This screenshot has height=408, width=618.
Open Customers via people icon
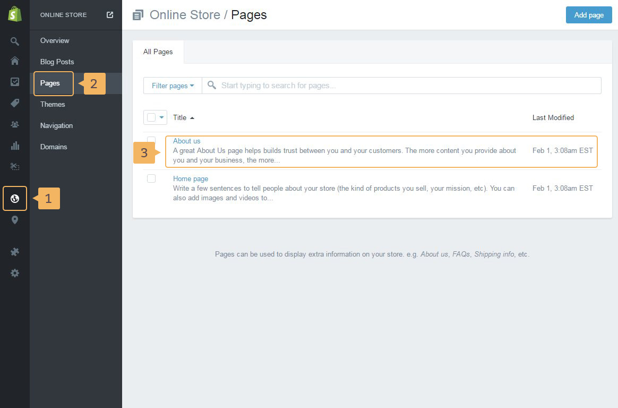(15, 124)
